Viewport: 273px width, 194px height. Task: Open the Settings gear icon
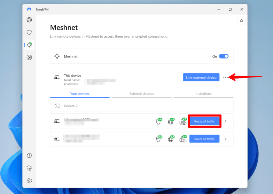point(29,180)
